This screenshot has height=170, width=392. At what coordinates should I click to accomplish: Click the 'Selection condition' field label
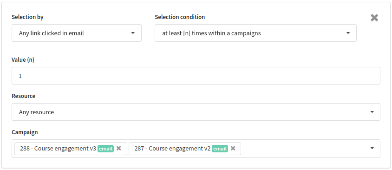tap(180, 17)
